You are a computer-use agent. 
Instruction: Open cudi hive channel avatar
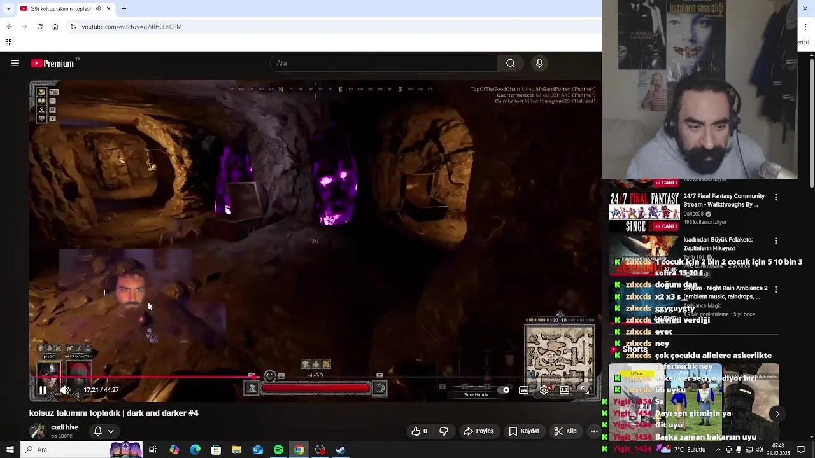pyautogui.click(x=38, y=431)
